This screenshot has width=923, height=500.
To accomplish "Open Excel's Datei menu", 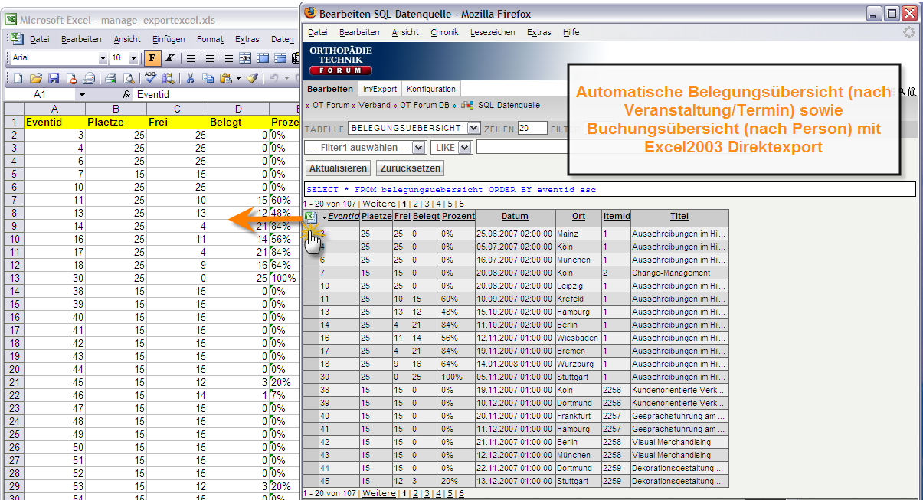I will point(40,39).
